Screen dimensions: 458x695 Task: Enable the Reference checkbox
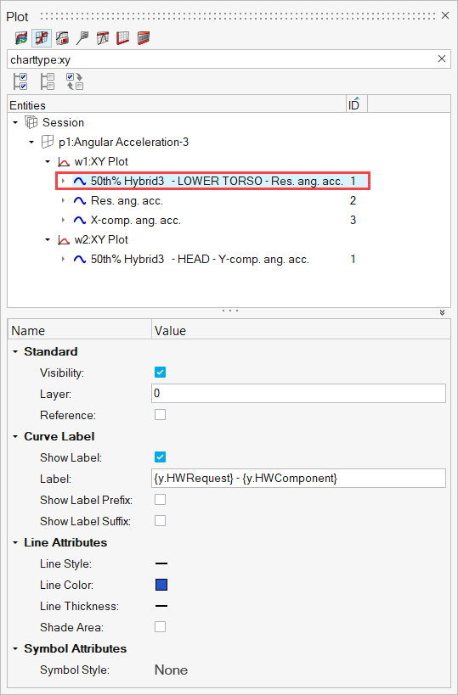click(x=161, y=415)
